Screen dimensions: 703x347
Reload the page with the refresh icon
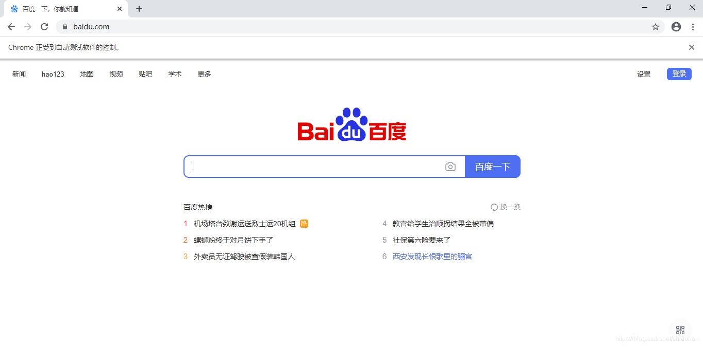pos(44,27)
